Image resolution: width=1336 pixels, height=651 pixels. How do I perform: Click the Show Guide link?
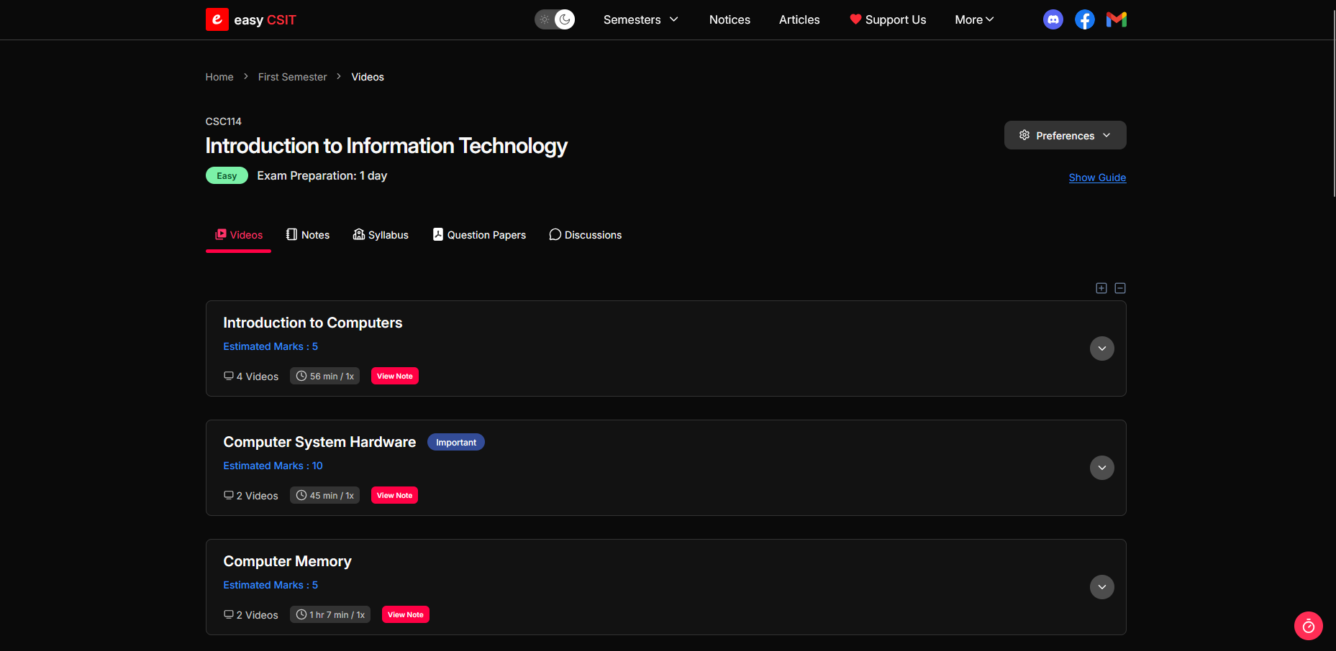click(x=1097, y=177)
